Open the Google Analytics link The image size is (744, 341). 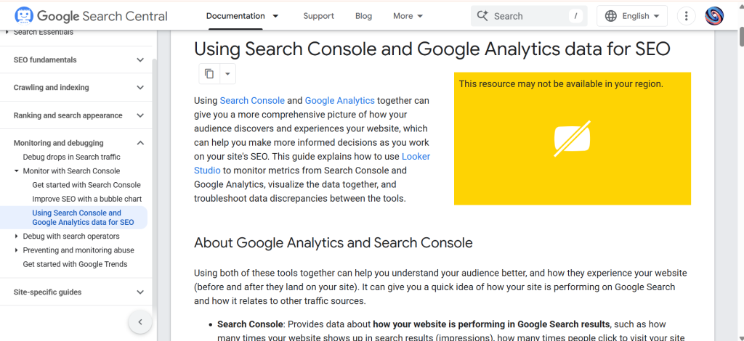(x=339, y=101)
